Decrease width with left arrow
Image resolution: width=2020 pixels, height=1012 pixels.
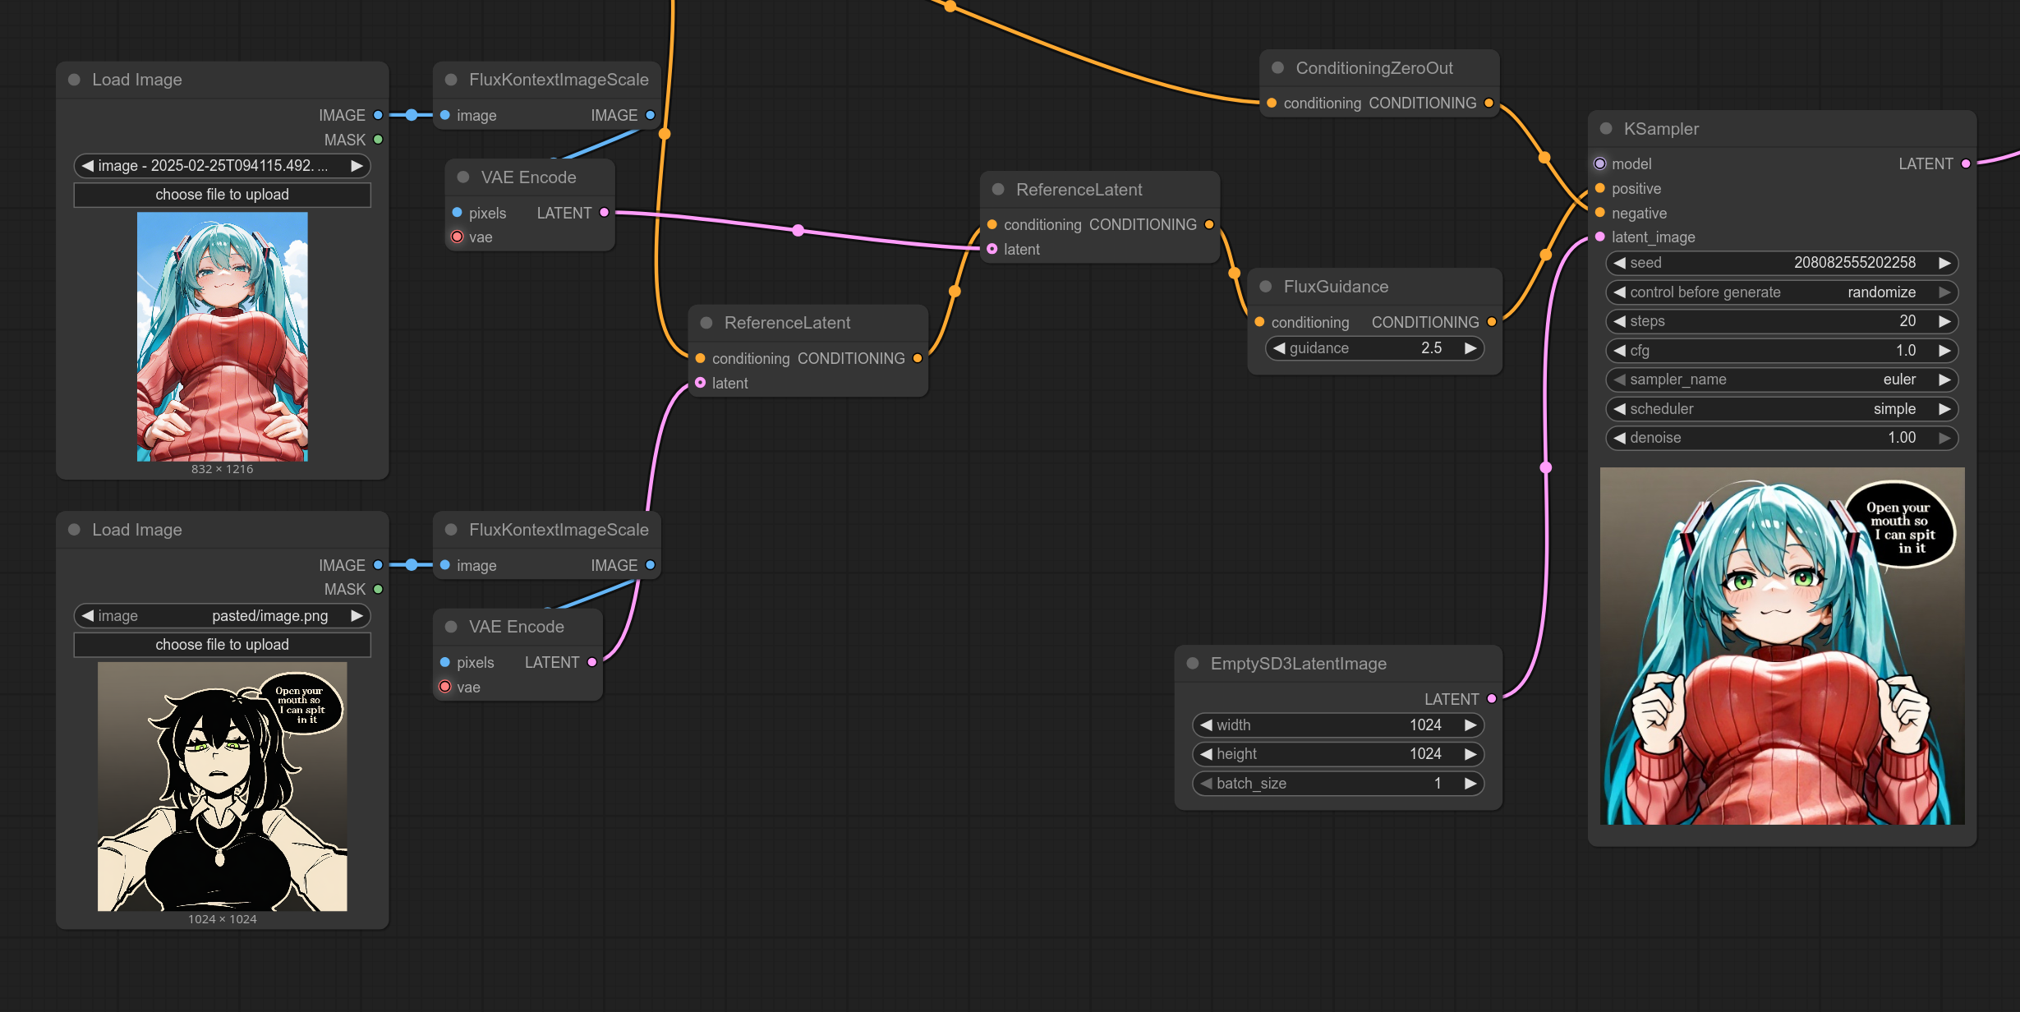[1206, 725]
